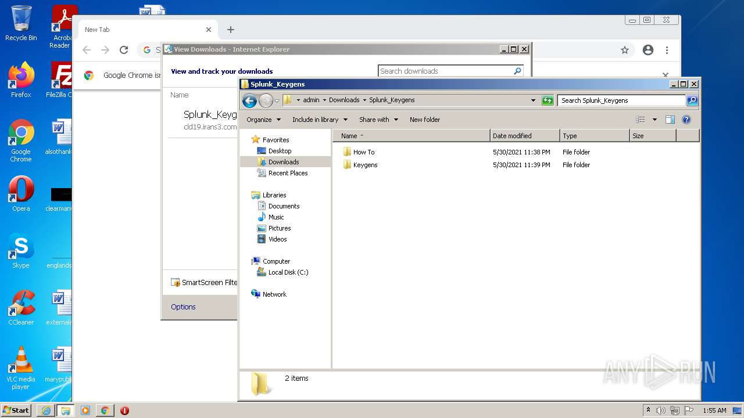Launch CCleaner desktop shortcut
The image size is (744, 418).
[x=21, y=308]
